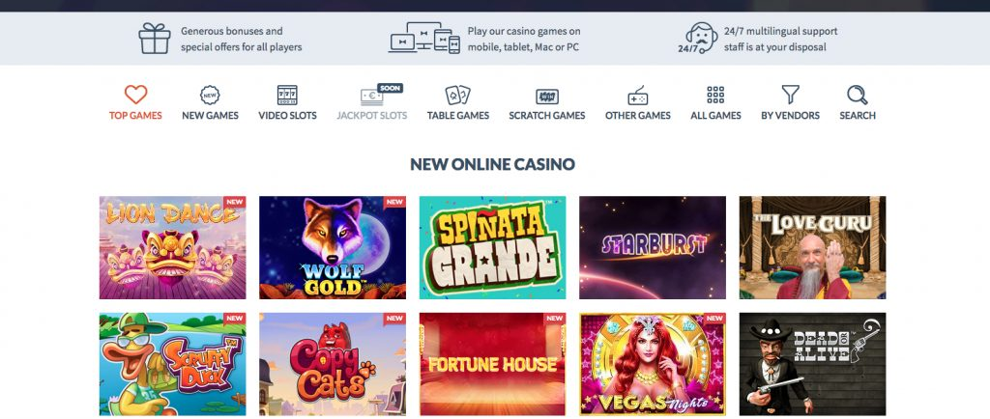This screenshot has width=990, height=419.
Task: Open the Table Games cards icon
Action: click(457, 96)
